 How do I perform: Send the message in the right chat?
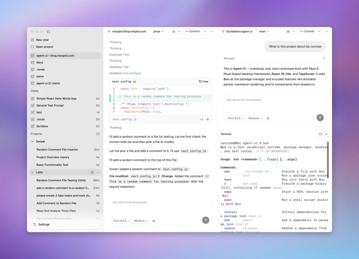click(x=320, y=118)
